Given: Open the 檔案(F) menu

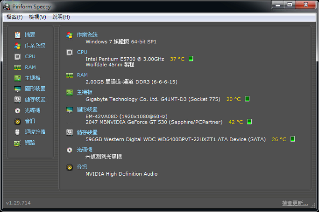Looking at the screenshot, I should tap(14, 17).
